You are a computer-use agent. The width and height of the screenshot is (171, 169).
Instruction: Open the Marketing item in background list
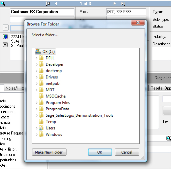coord(6,138)
